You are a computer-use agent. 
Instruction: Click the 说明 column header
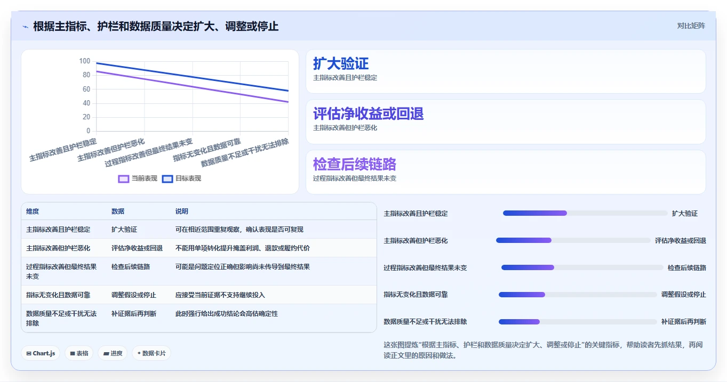click(182, 212)
